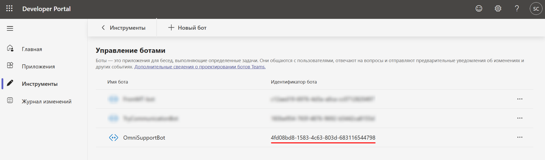Click the feedback smiley icon
The image size is (545, 160).
click(479, 8)
